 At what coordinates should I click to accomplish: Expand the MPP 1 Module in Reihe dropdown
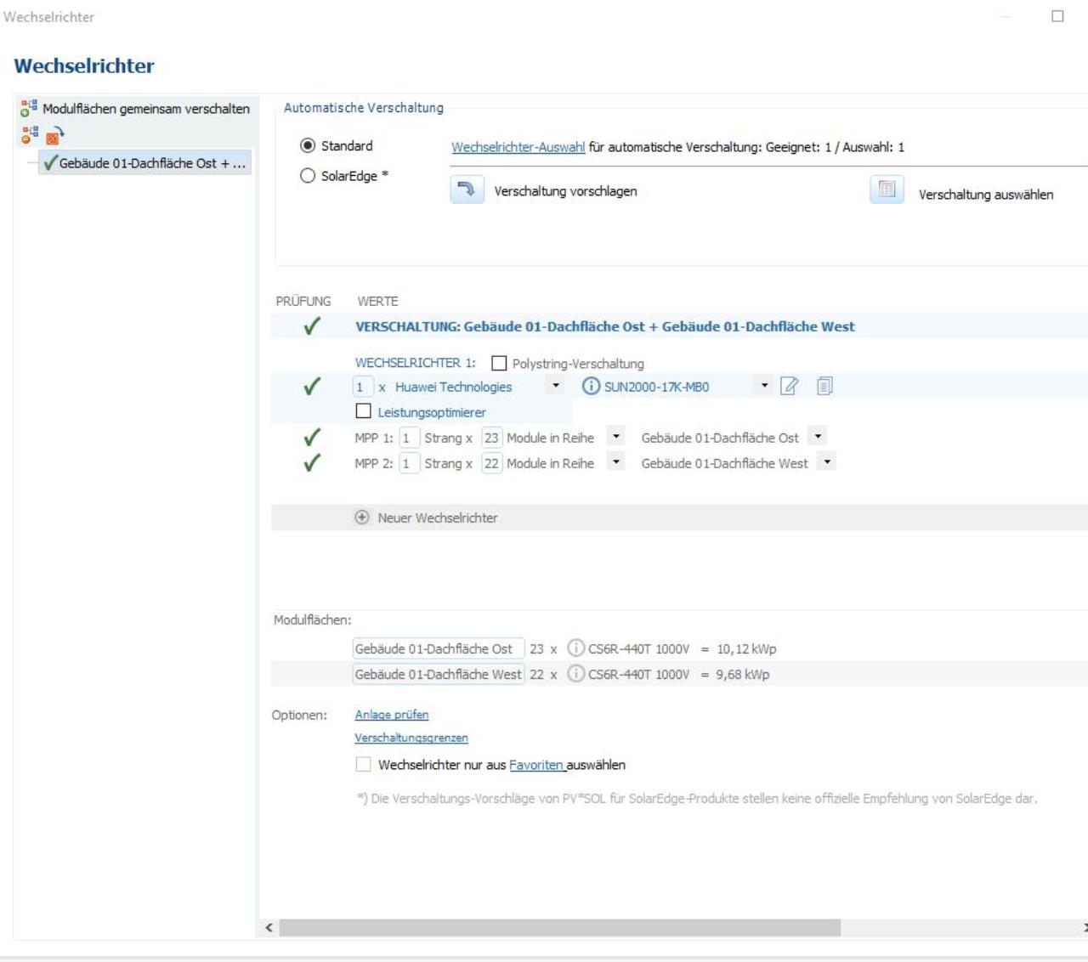pyautogui.click(x=616, y=437)
